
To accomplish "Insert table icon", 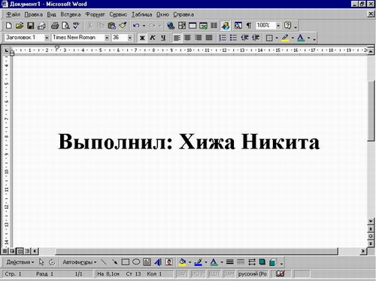I will [193, 26].
